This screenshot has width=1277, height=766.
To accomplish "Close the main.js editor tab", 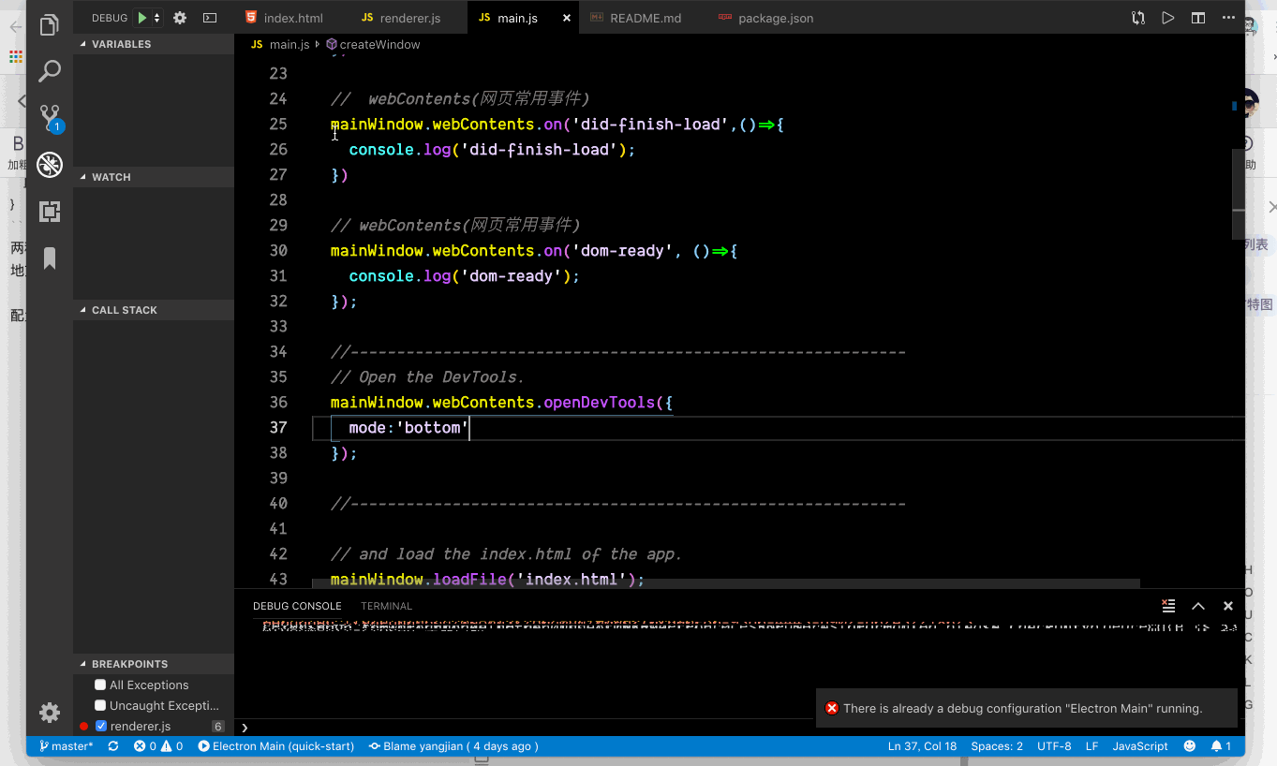I will coord(565,18).
